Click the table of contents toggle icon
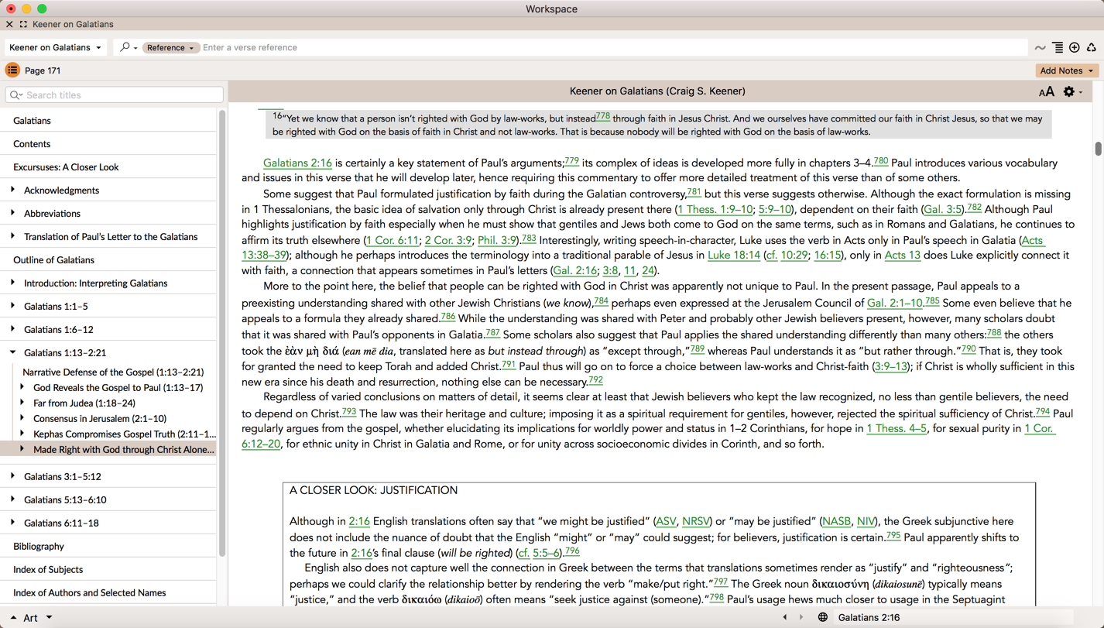 point(12,70)
